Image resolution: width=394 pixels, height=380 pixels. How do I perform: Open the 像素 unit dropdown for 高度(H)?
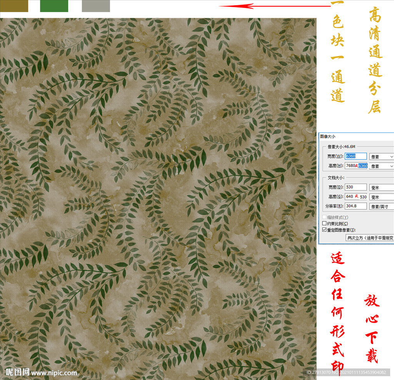click(381, 166)
